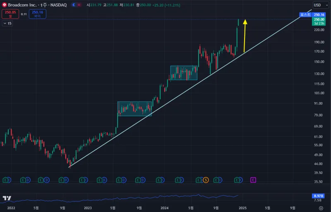The height and width of the screenshot is (212, 331).
Task: Click the Broadcom logo icon
Action: tap(4, 5)
